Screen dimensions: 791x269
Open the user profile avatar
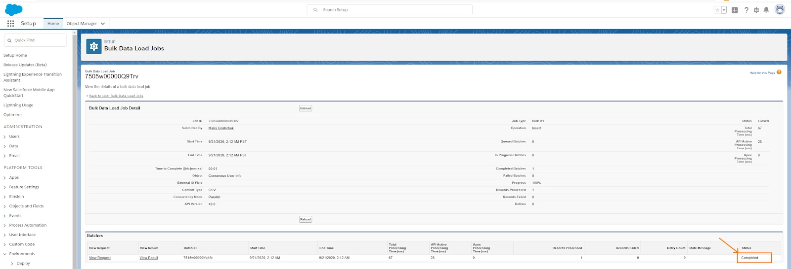pyautogui.click(x=780, y=9)
